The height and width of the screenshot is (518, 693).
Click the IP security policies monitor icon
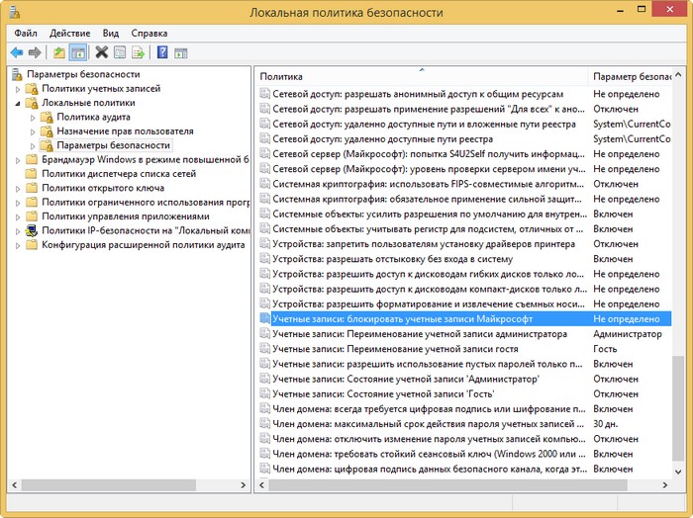pos(31,230)
